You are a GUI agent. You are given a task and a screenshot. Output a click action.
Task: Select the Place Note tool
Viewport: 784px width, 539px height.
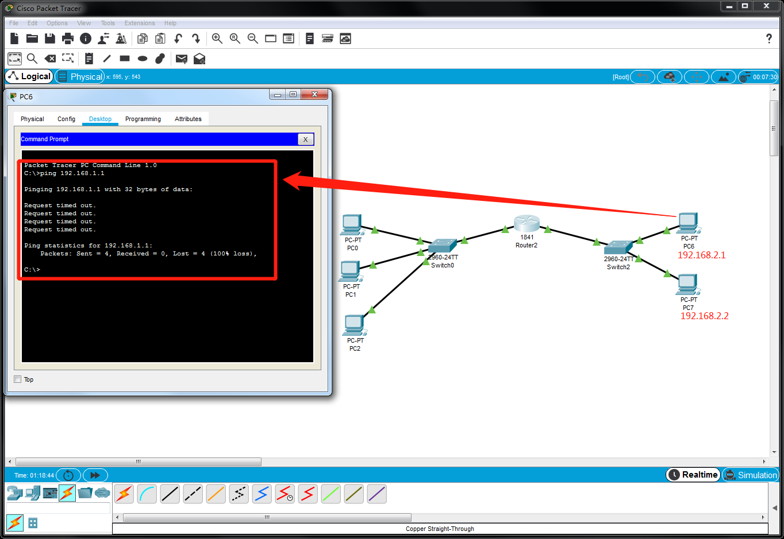pos(89,59)
